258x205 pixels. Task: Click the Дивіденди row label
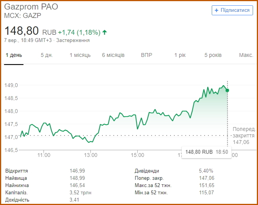(x=147, y=171)
